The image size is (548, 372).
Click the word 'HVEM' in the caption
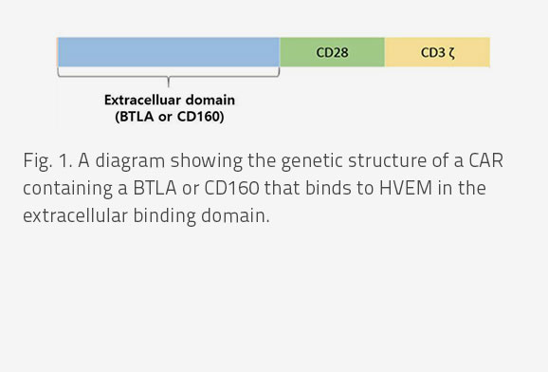coord(406,188)
